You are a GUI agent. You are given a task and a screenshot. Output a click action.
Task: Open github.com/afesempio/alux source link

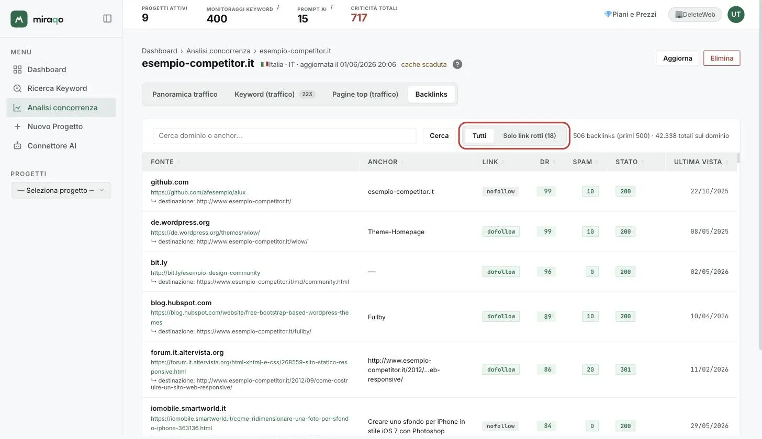[x=198, y=192]
